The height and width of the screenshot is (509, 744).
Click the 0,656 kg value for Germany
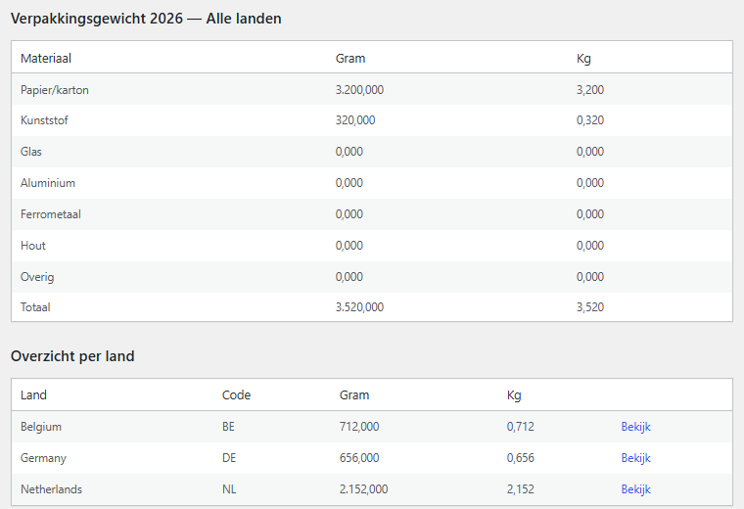pos(520,458)
